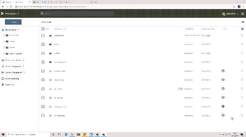246x137 pixels.
Task: Go back with the browser back arrow
Action: coord(3,6)
